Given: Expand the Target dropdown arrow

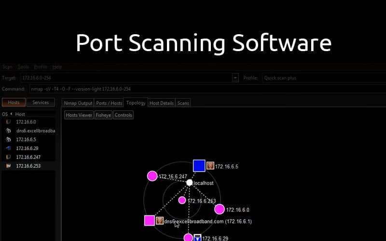Looking at the screenshot, I should coord(235,78).
